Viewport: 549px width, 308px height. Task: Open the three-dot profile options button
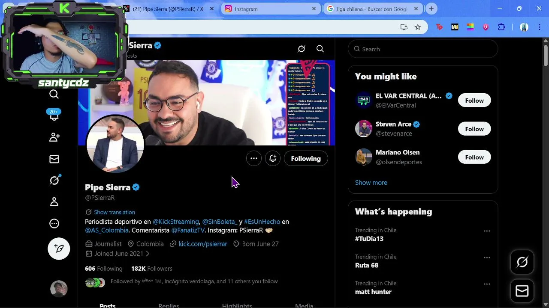(254, 158)
